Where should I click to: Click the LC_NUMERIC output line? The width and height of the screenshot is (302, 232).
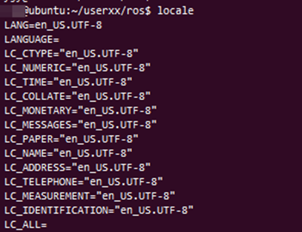(x=77, y=68)
